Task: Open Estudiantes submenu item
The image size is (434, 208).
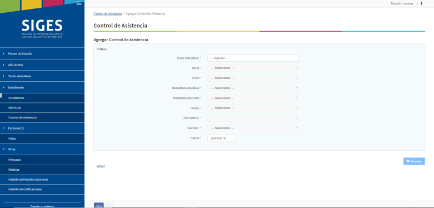Action: pos(42,98)
